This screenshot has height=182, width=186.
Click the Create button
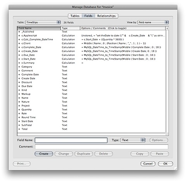tap(44, 154)
